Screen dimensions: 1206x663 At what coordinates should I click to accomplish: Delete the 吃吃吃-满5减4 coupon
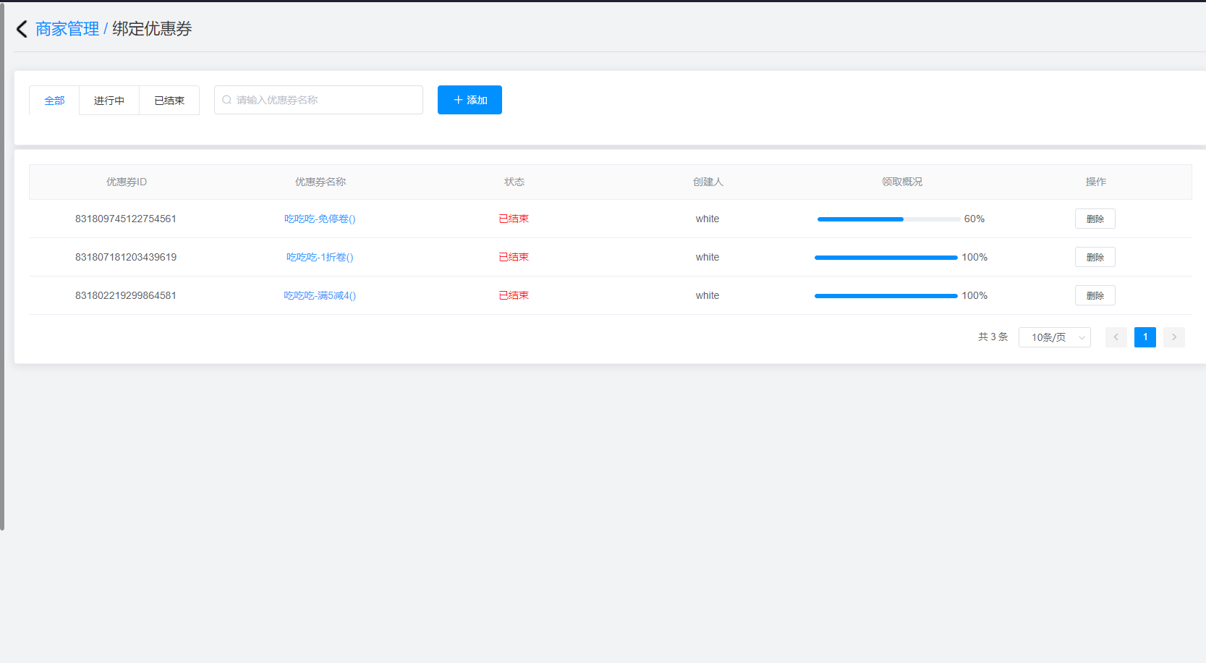(x=1095, y=295)
